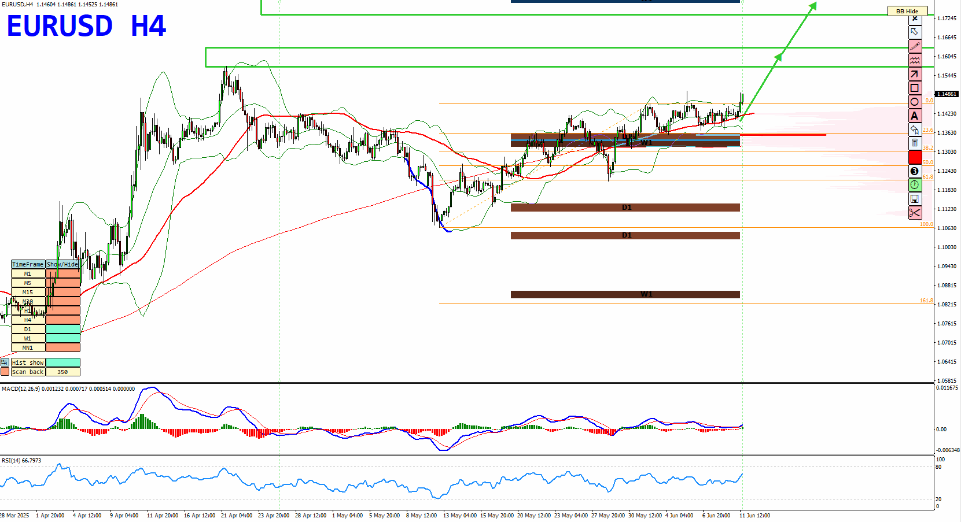This screenshot has height=522, width=961.
Task: Click the floppy disk save icon
Action: pyautogui.click(x=915, y=199)
